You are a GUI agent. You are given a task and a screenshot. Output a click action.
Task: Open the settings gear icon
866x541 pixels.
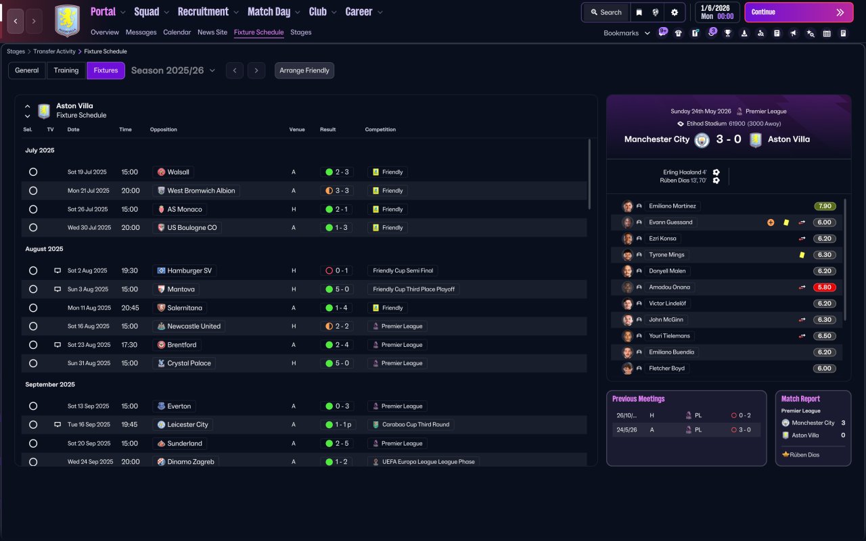[675, 12]
